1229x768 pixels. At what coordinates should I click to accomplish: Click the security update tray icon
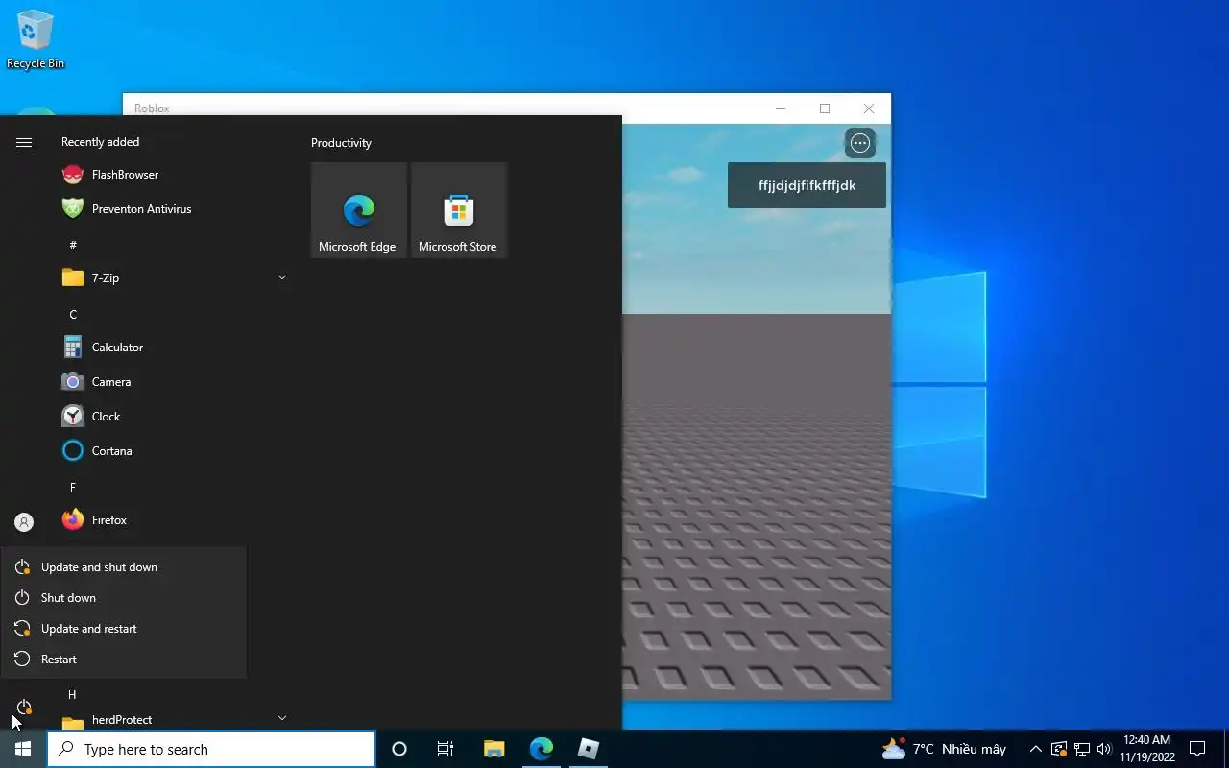tap(1059, 749)
